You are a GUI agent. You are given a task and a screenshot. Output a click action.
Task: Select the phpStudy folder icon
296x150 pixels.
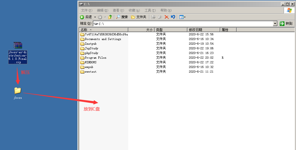pyautogui.click(x=82, y=53)
